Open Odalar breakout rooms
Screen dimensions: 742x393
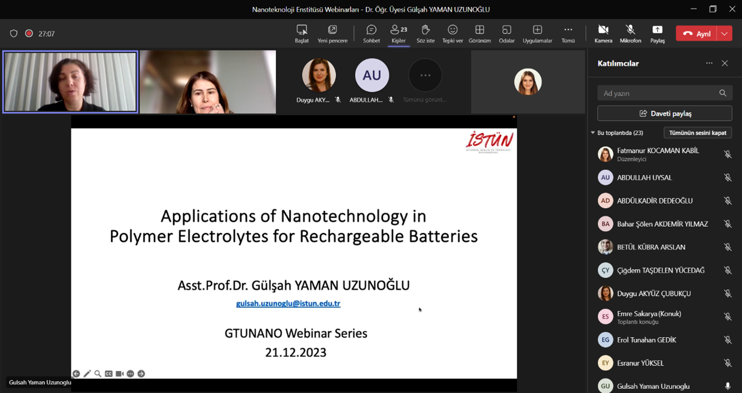[x=506, y=33]
